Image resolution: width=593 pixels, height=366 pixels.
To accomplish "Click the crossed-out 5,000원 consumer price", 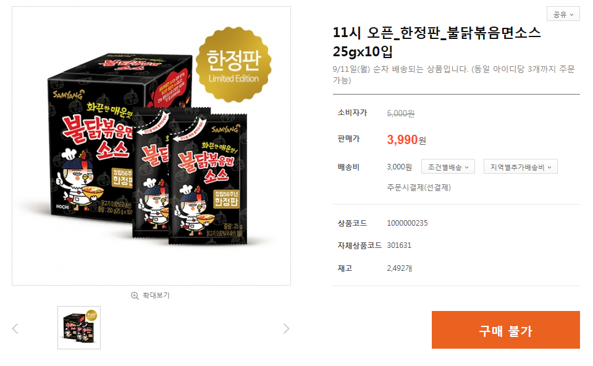I will coord(401,113).
